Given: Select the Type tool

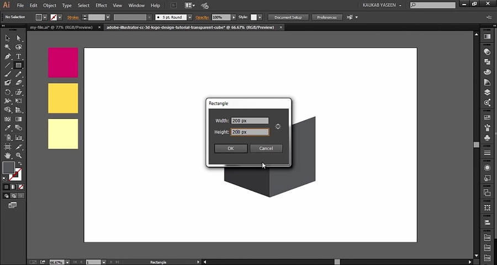Looking at the screenshot, I should click(19, 56).
